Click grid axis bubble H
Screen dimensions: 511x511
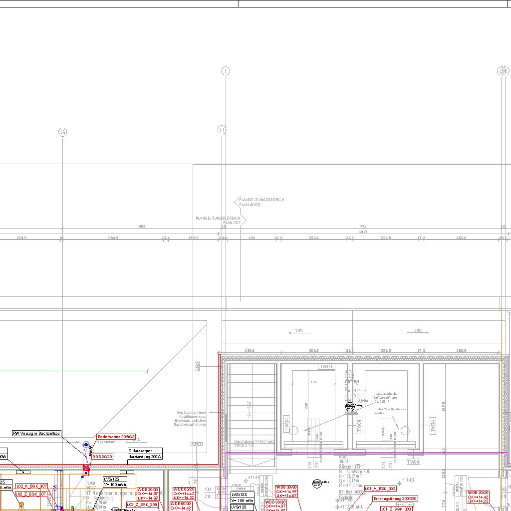click(222, 130)
